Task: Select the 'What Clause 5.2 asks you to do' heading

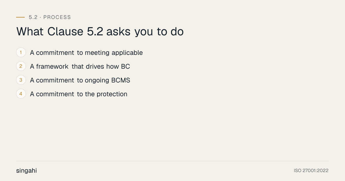Action: point(100,32)
